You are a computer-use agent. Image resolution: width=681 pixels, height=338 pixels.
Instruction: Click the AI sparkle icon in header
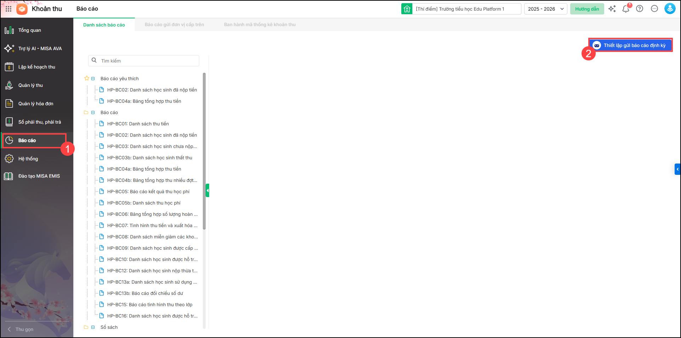[612, 9]
